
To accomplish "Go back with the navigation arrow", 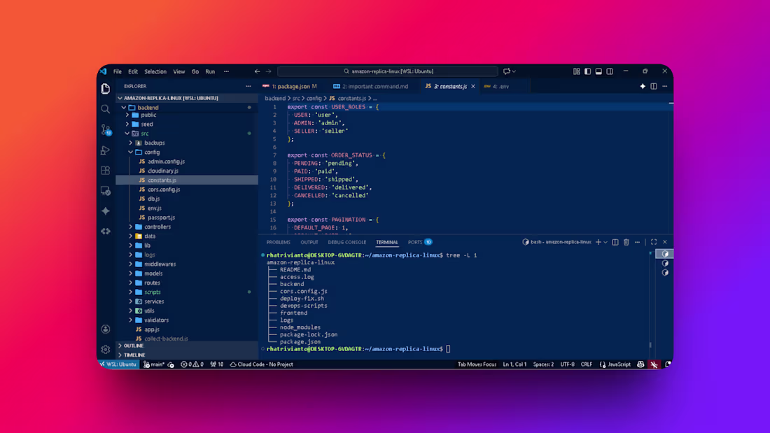I will (257, 71).
